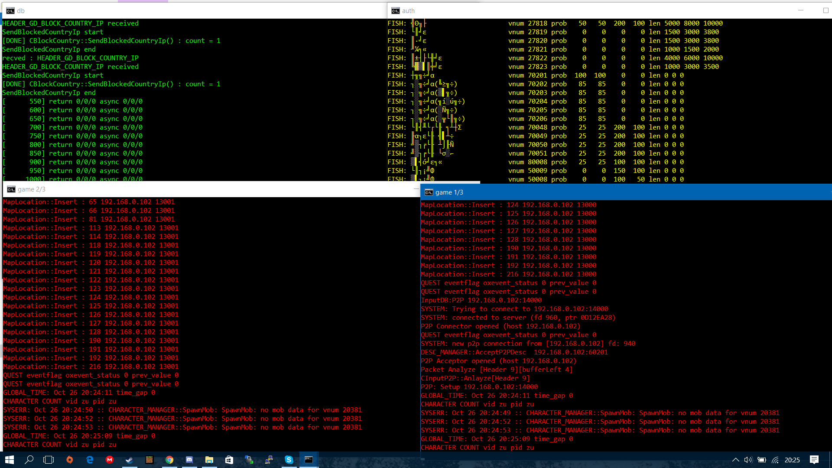
Task: Open Microsoft Edge from the taskbar
Action: [x=90, y=460]
